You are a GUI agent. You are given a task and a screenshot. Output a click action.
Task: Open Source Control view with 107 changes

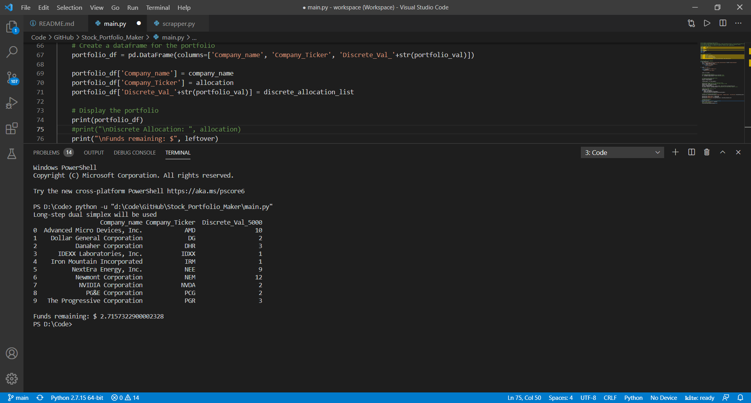point(12,77)
